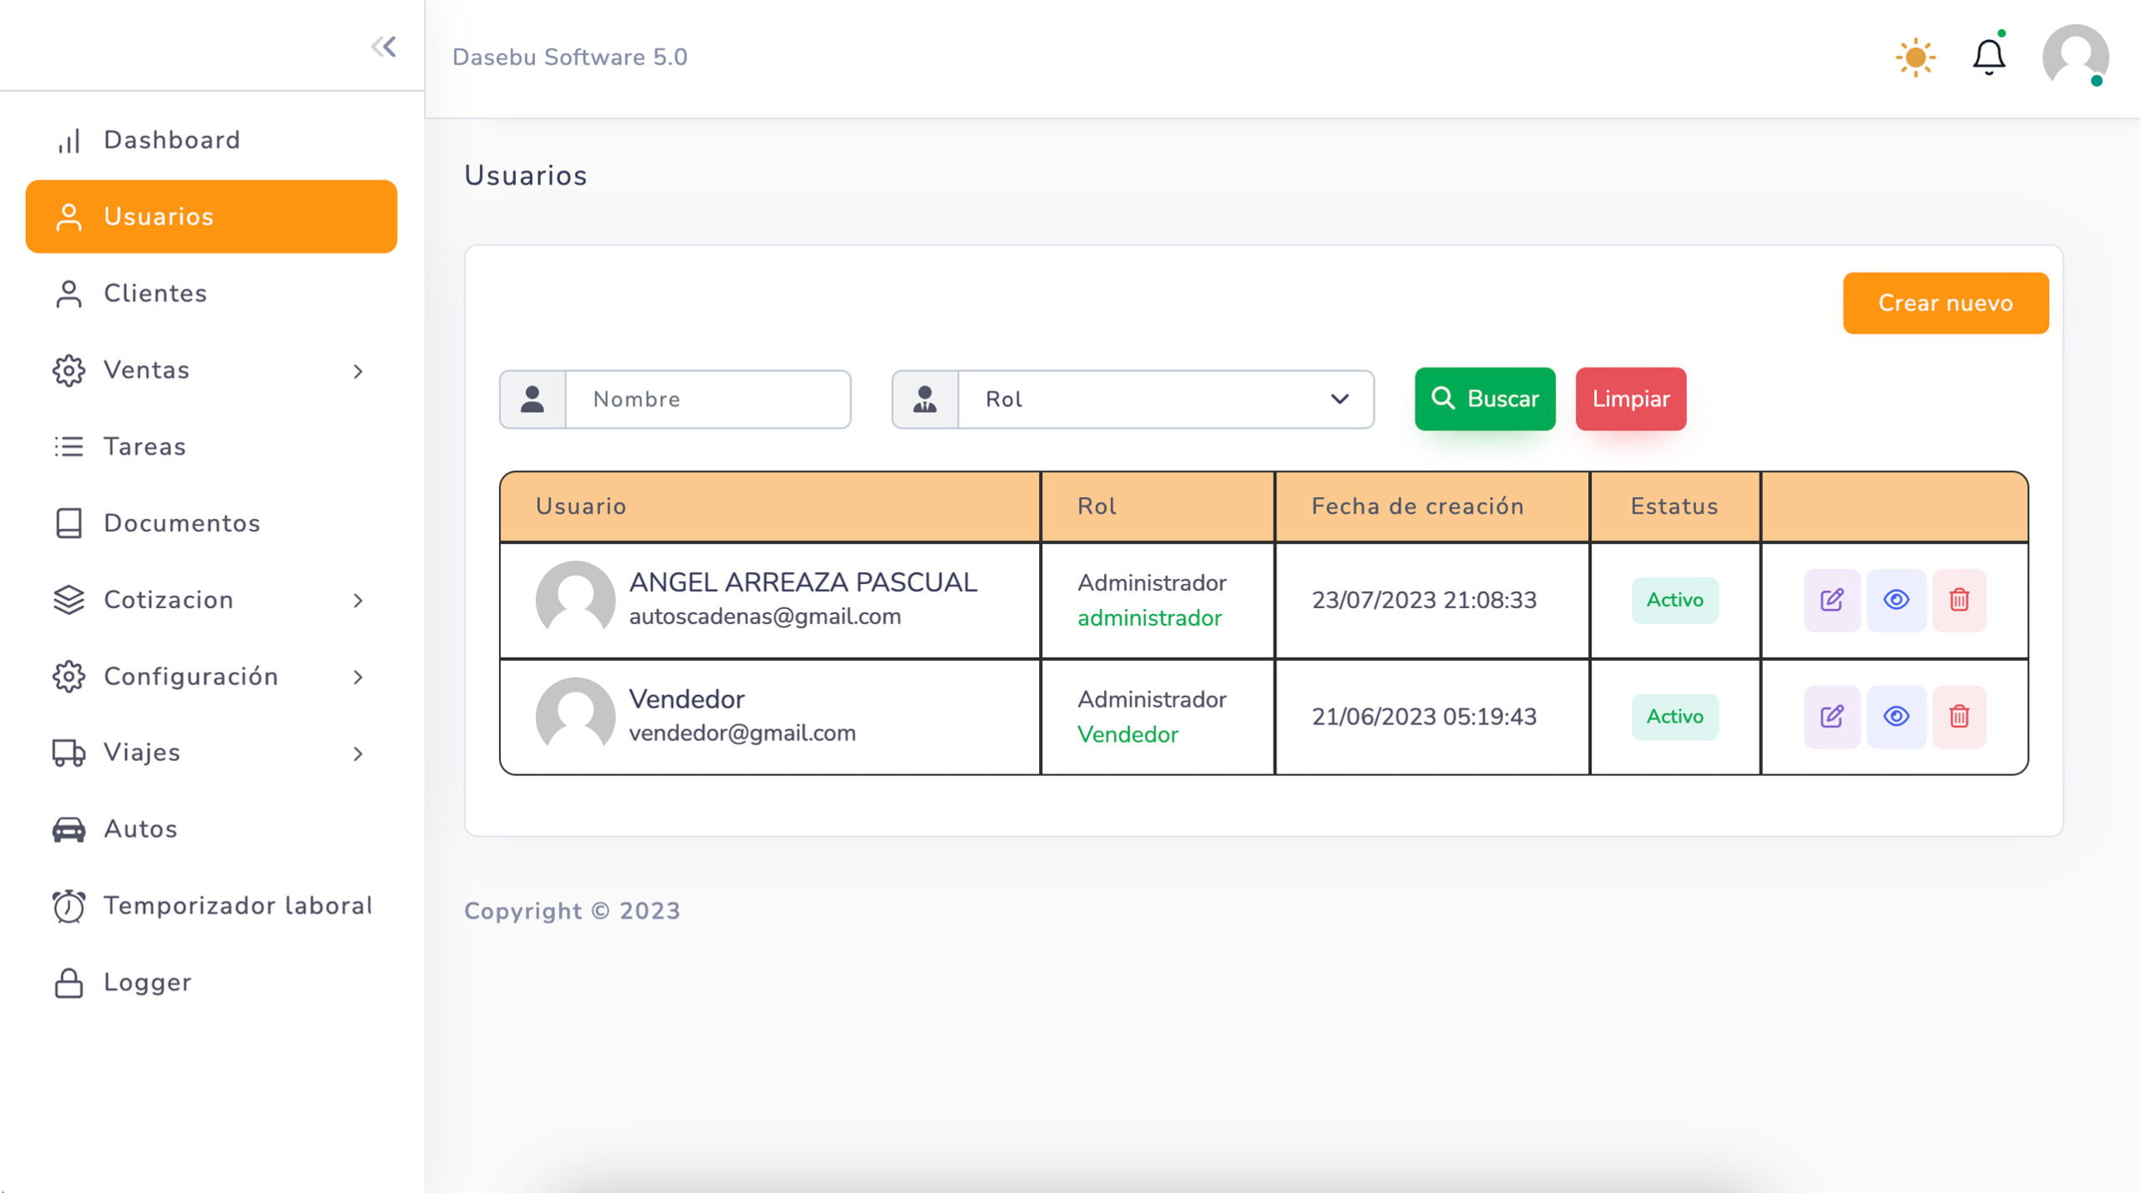Image resolution: width=2140 pixels, height=1193 pixels.
Task: Click date 23/07/2023 21:08:33
Action: point(1424,600)
